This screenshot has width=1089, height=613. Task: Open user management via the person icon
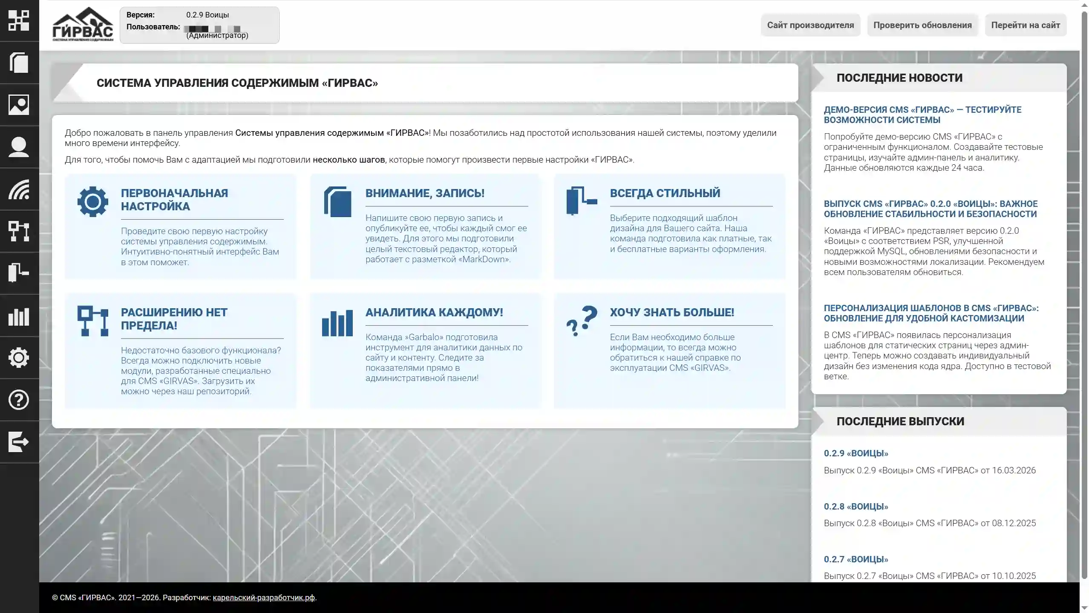click(19, 146)
